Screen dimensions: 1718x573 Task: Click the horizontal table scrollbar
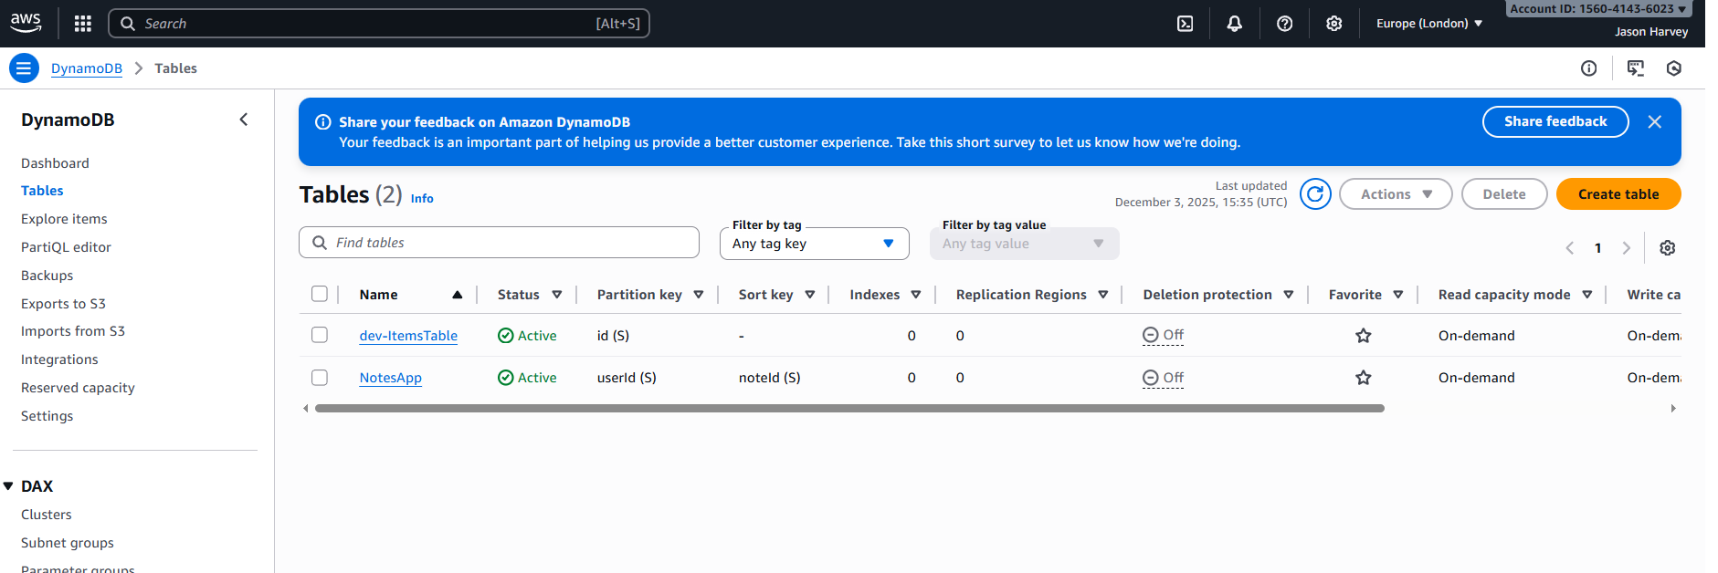(x=849, y=409)
